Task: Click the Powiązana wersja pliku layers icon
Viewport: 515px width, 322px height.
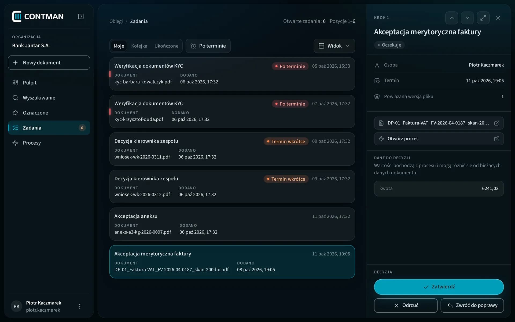Action: coord(377,97)
